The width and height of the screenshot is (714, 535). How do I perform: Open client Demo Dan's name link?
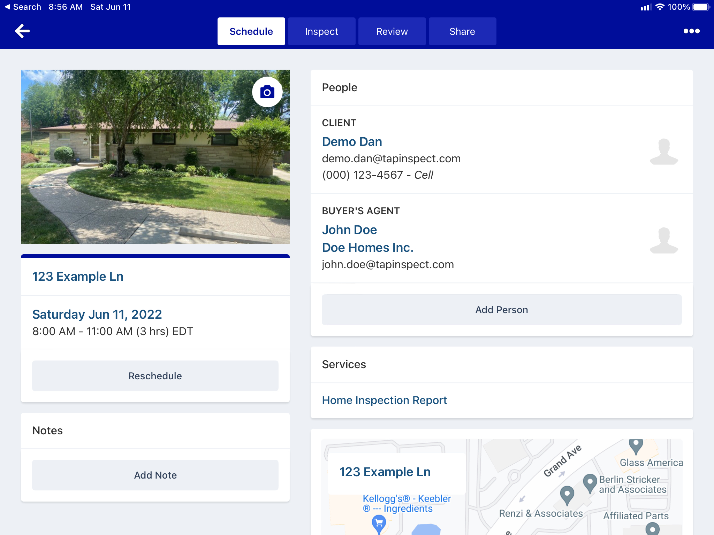click(x=352, y=142)
